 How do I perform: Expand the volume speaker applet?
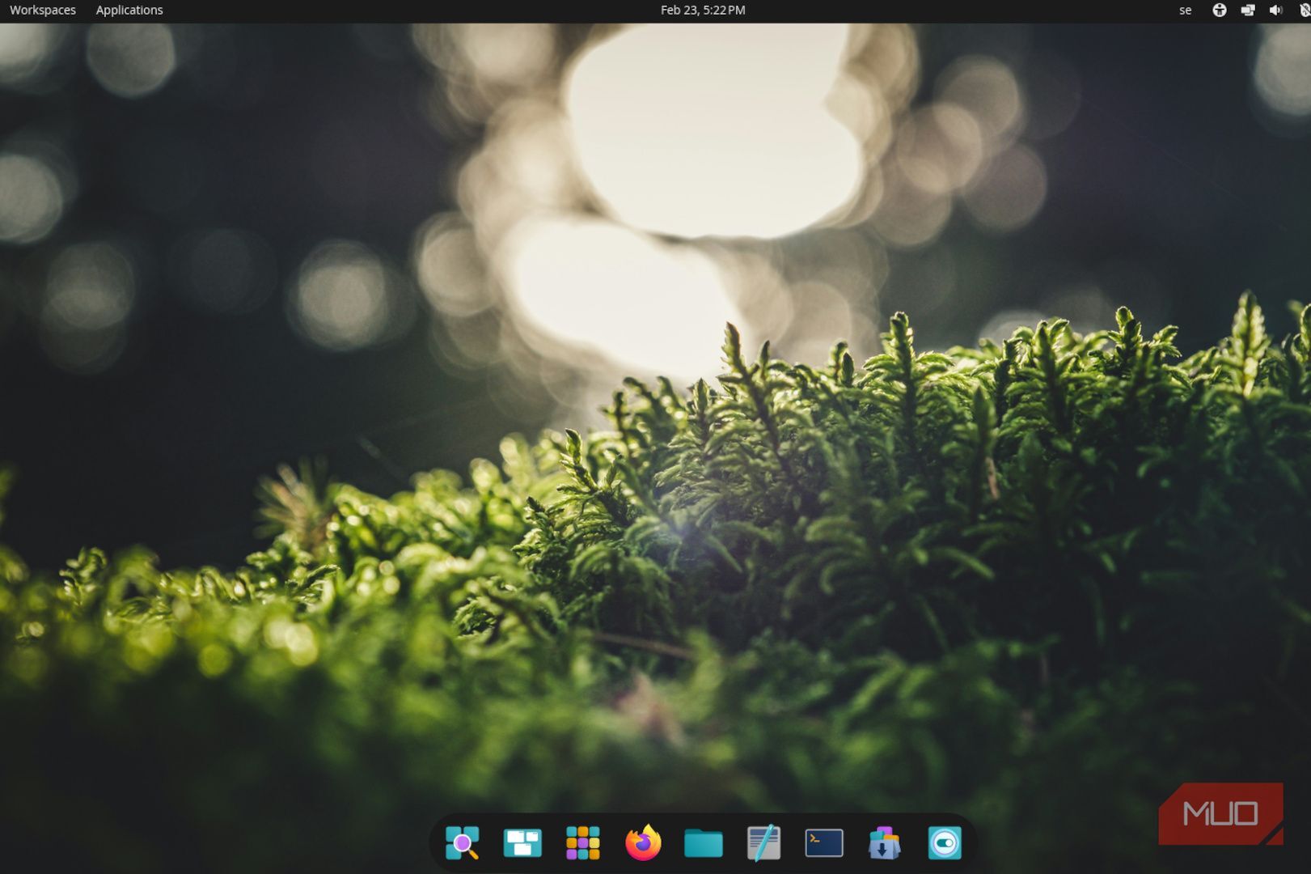pyautogui.click(x=1275, y=11)
